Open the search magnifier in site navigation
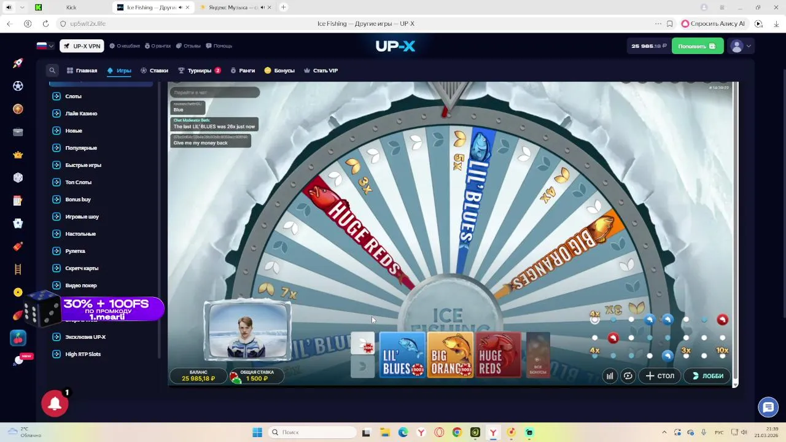 tap(52, 71)
